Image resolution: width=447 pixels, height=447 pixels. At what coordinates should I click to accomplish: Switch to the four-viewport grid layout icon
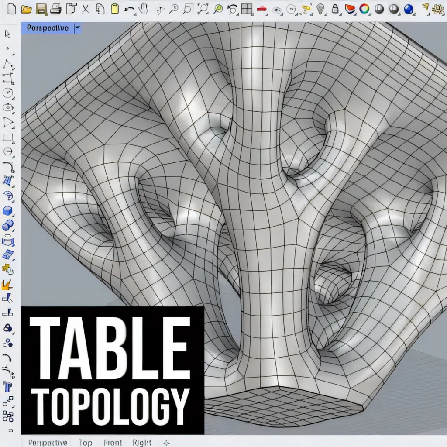(x=247, y=9)
